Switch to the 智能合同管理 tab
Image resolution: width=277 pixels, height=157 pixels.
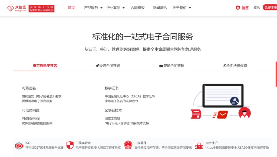172,65
